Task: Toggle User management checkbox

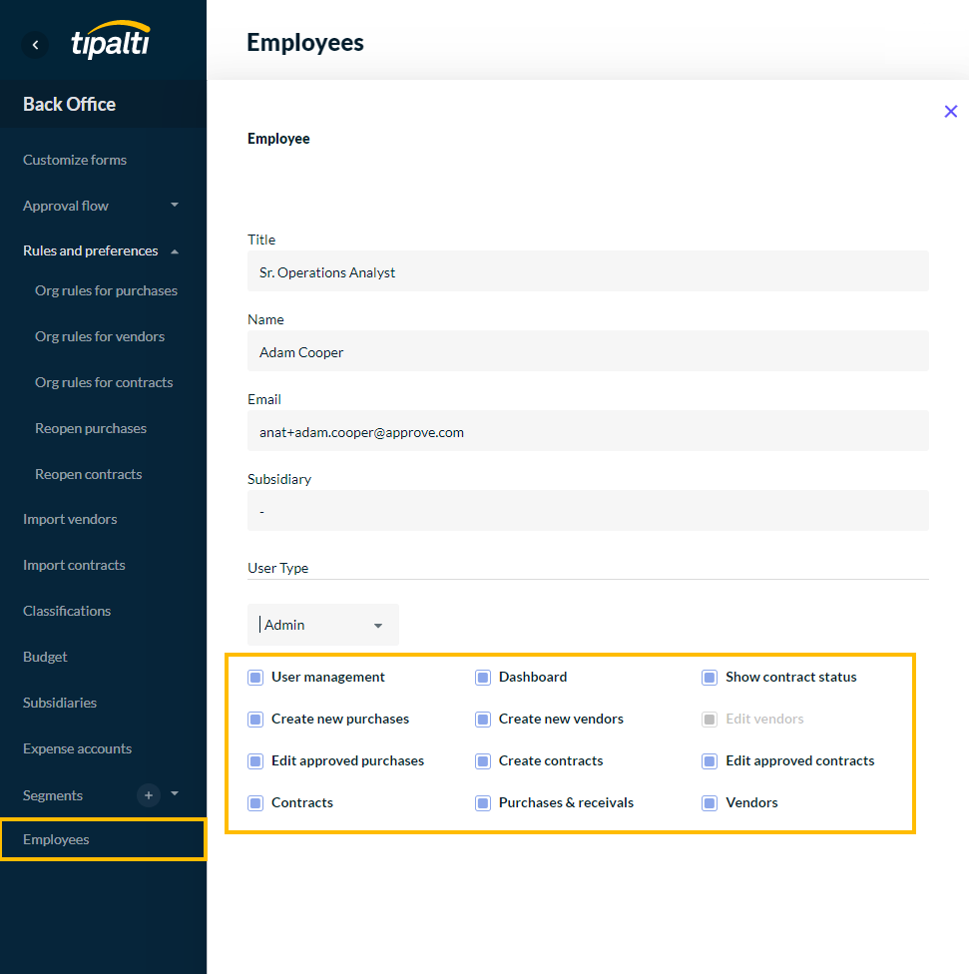Action: click(x=255, y=677)
